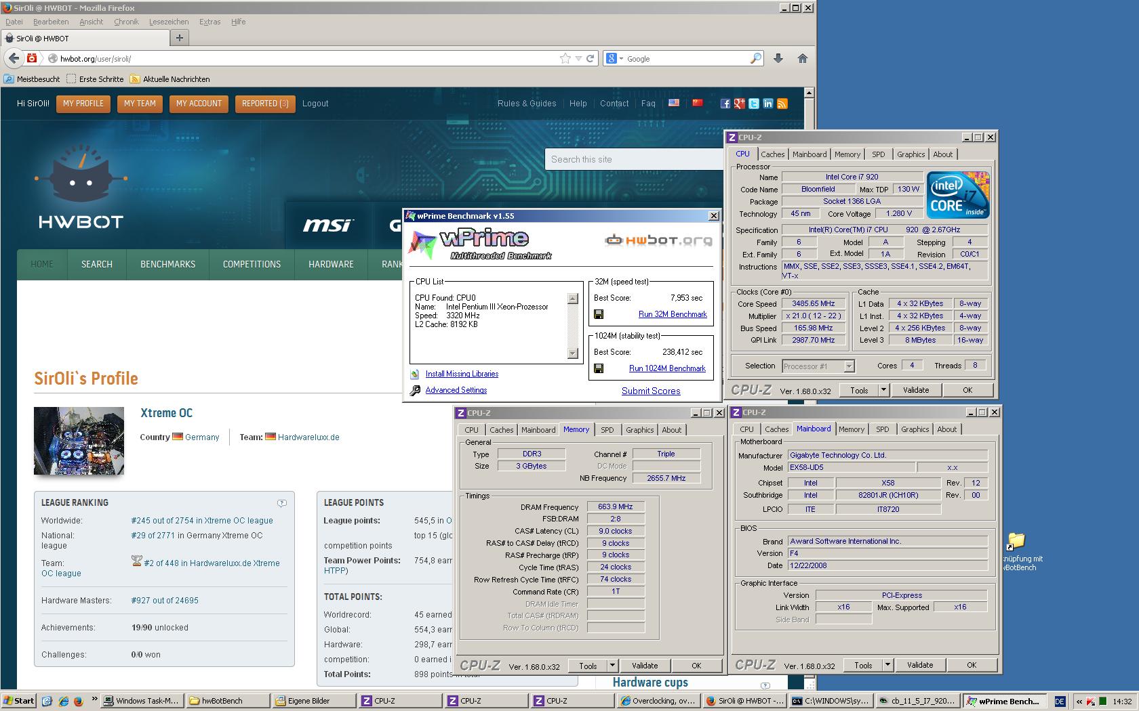Screen dimensions: 1139x711
Task: Select BENCHMARKS in HWBOT navigation bar
Action: (x=167, y=264)
